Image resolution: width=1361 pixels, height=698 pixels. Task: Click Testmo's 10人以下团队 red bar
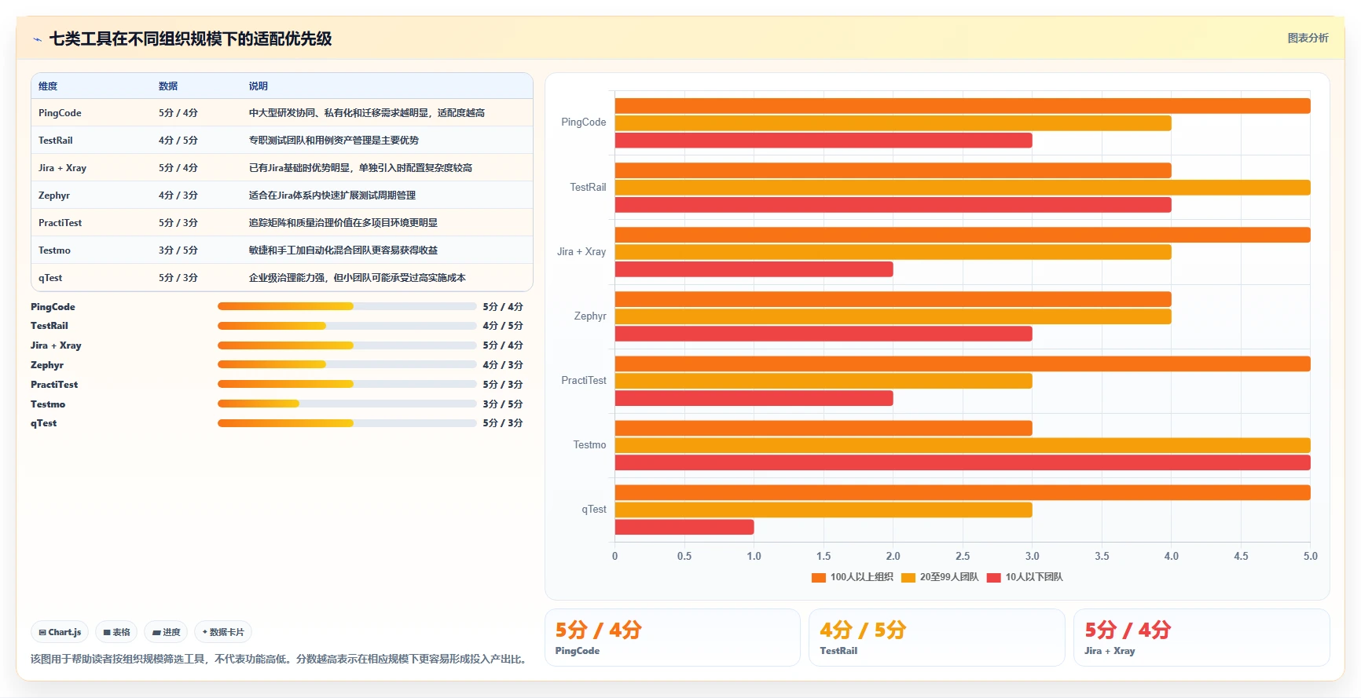coord(963,462)
